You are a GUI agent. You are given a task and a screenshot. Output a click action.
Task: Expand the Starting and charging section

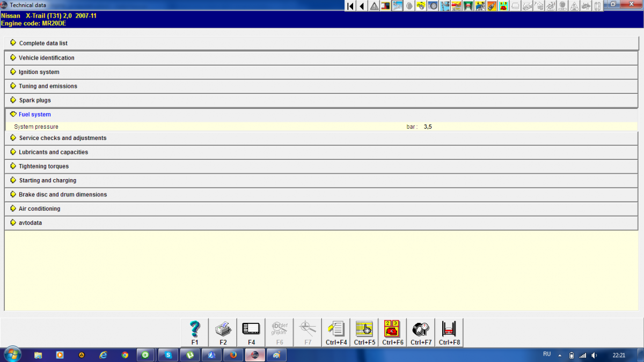click(x=321, y=180)
